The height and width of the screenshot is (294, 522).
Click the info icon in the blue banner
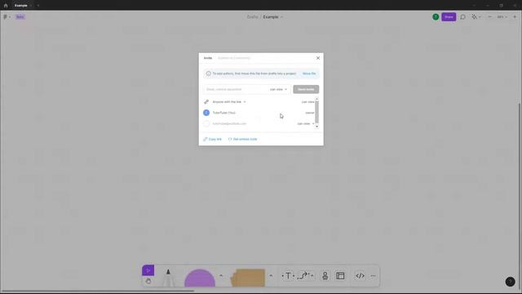click(x=209, y=73)
